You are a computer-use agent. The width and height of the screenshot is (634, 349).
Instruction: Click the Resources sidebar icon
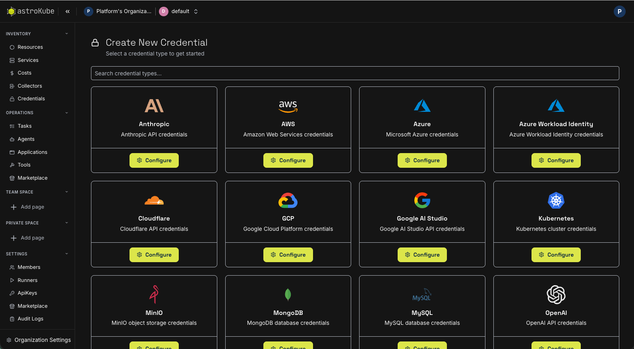click(12, 47)
